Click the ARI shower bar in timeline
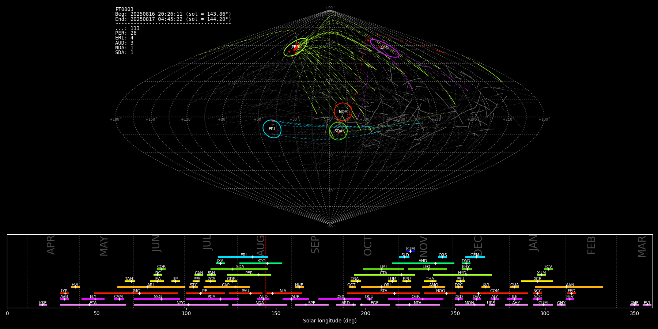This screenshot has width=658, height=329. [151, 287]
